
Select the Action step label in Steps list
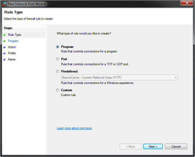tap(12, 47)
